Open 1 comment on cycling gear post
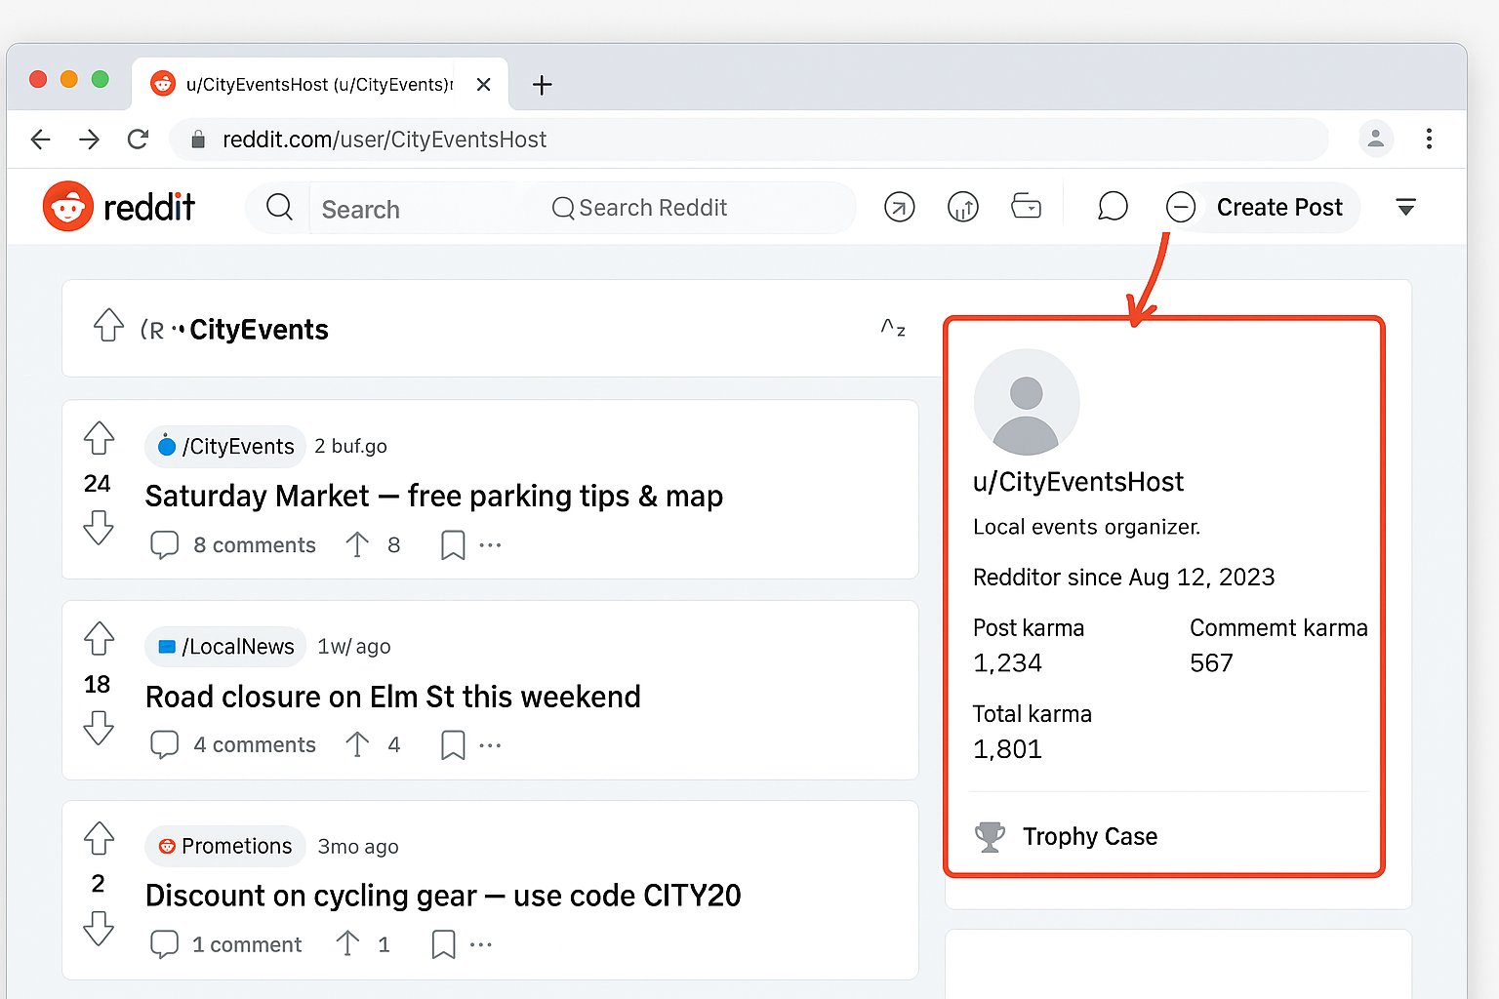This screenshot has height=999, width=1499. pyautogui.click(x=247, y=944)
